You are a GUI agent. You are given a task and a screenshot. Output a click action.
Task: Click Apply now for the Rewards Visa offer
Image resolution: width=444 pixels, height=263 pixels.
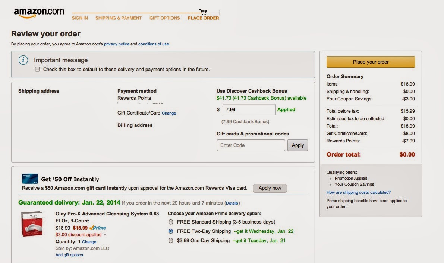[x=270, y=188]
